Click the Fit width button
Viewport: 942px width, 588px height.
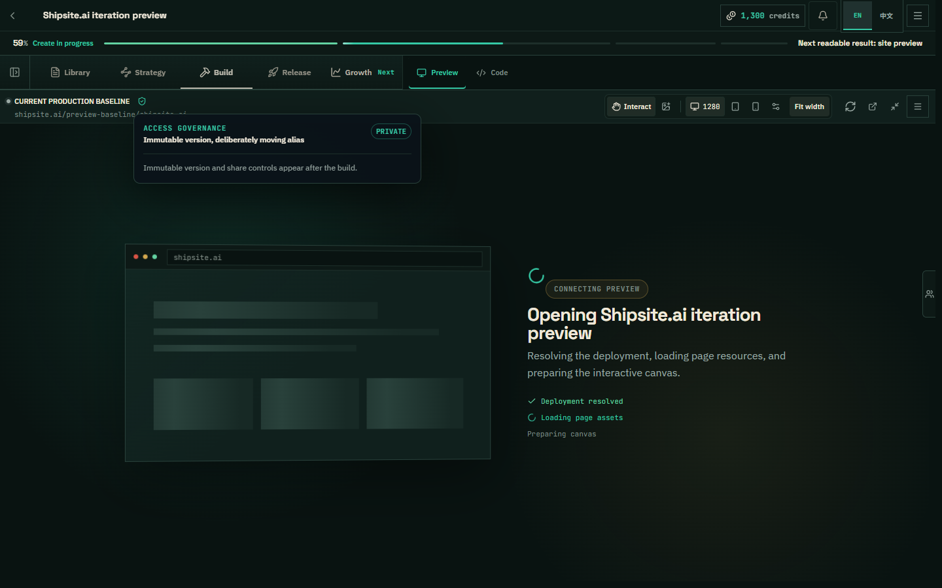(809, 106)
